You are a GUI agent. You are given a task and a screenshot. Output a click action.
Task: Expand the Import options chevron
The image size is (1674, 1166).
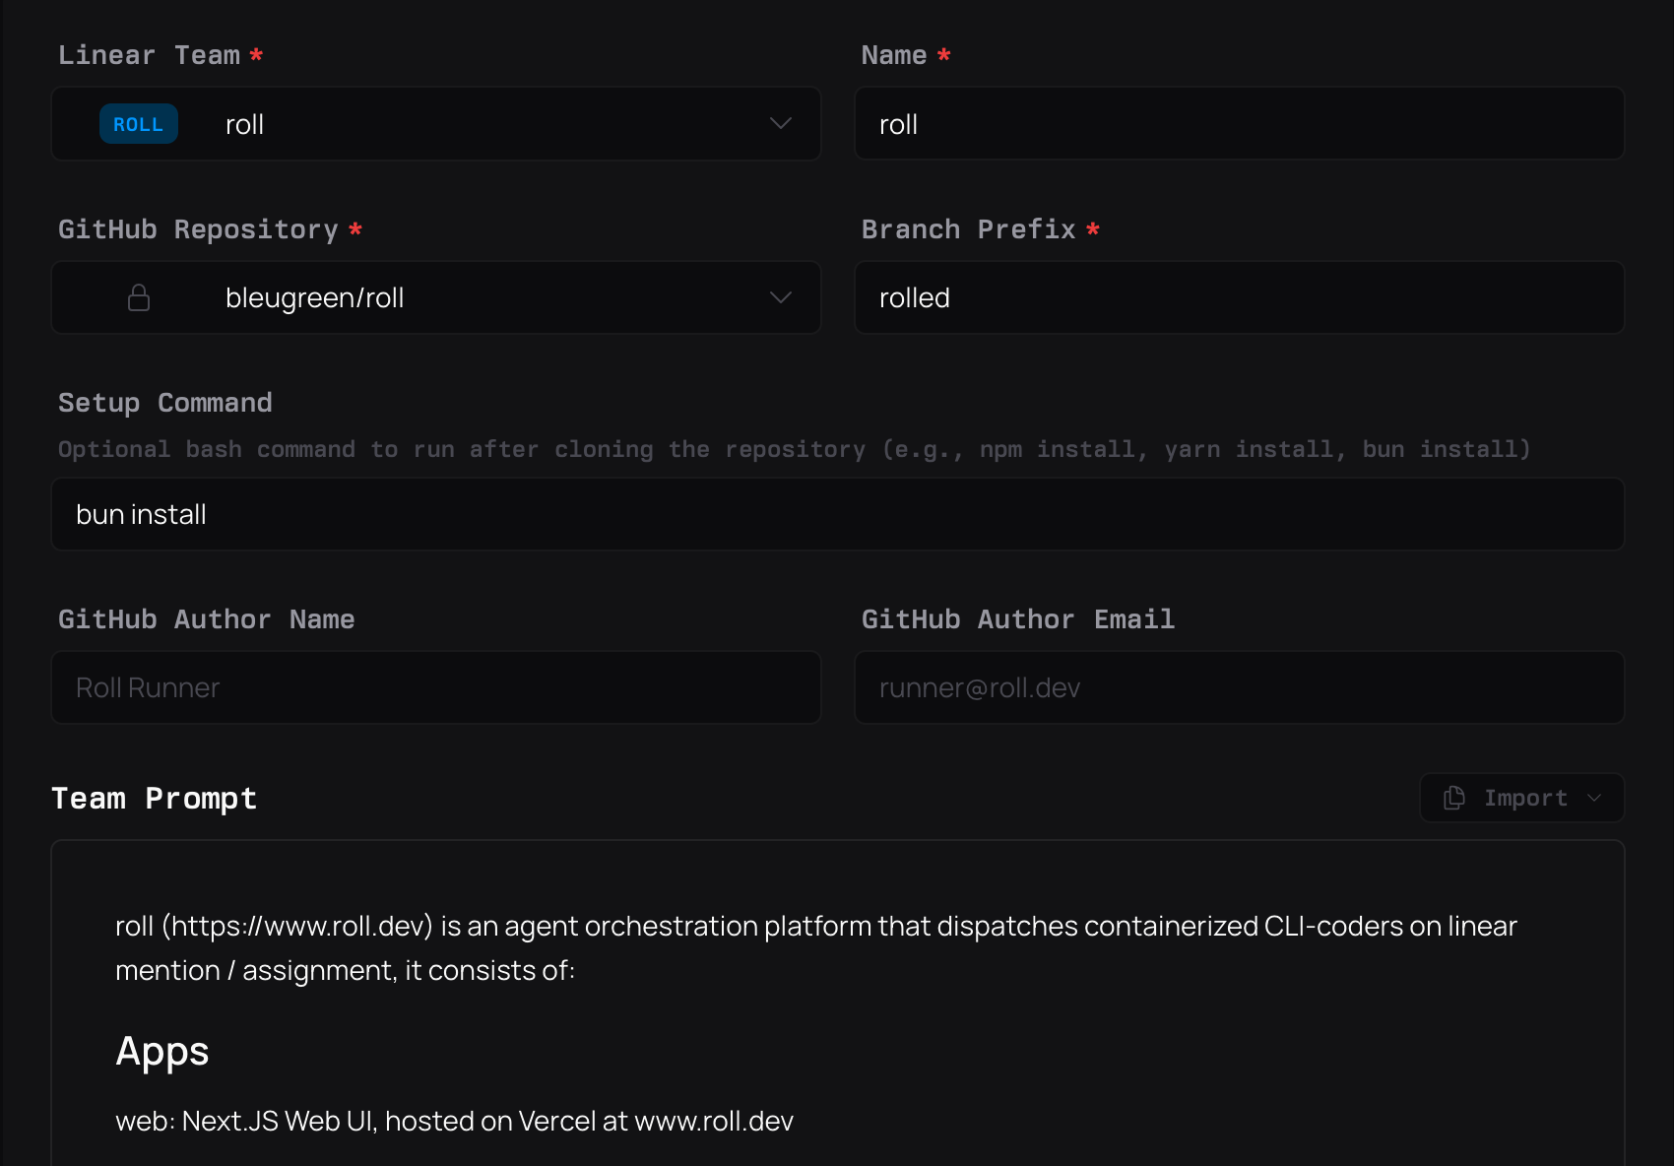click(1595, 799)
